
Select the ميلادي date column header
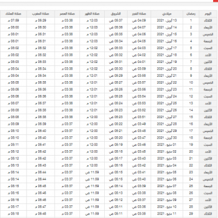167,14
